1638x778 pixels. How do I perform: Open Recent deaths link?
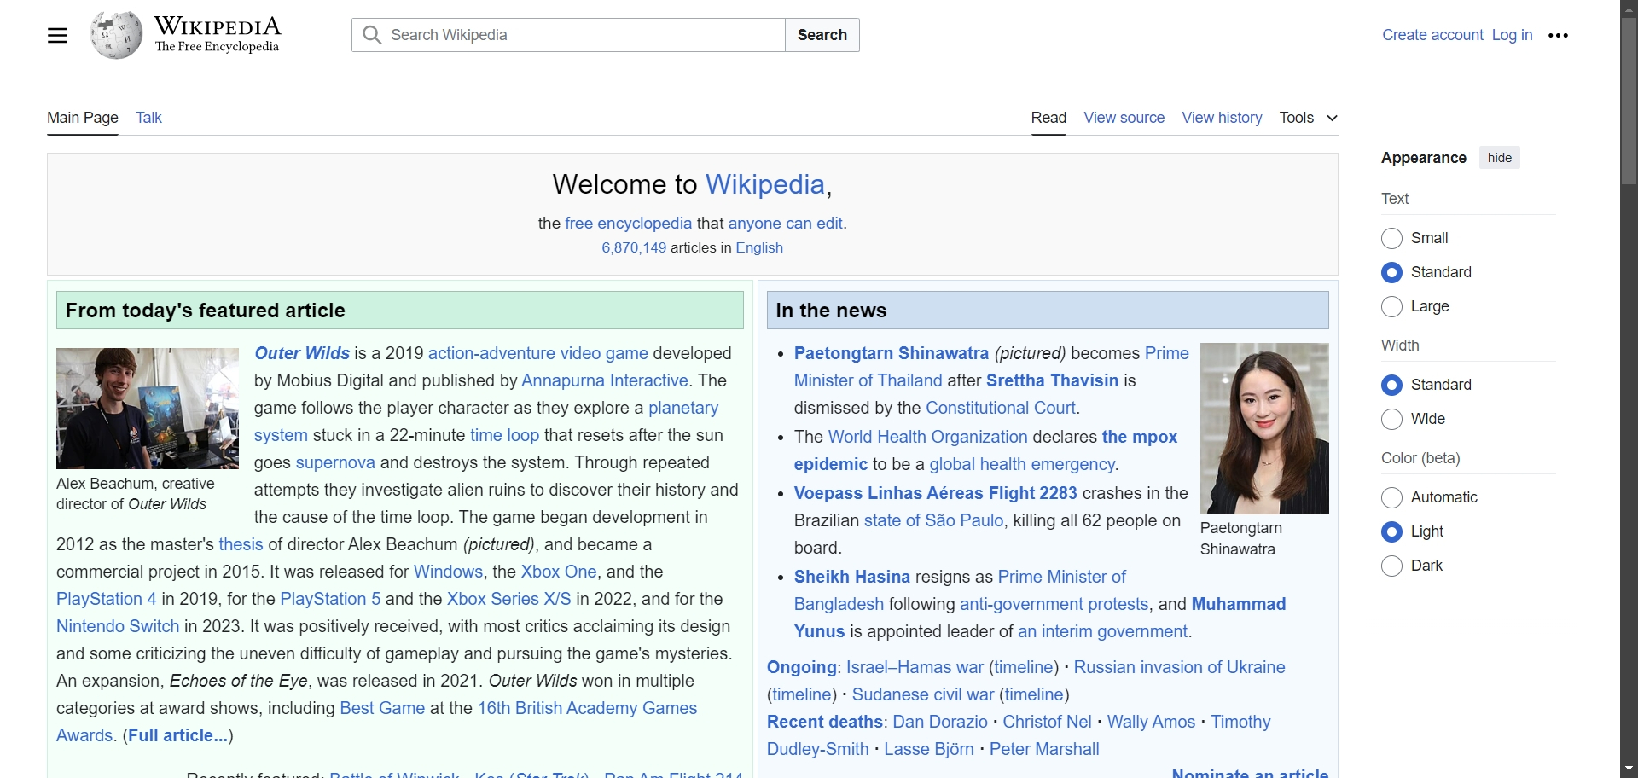[825, 722]
